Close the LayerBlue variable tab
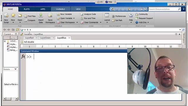 [x=69, y=38]
